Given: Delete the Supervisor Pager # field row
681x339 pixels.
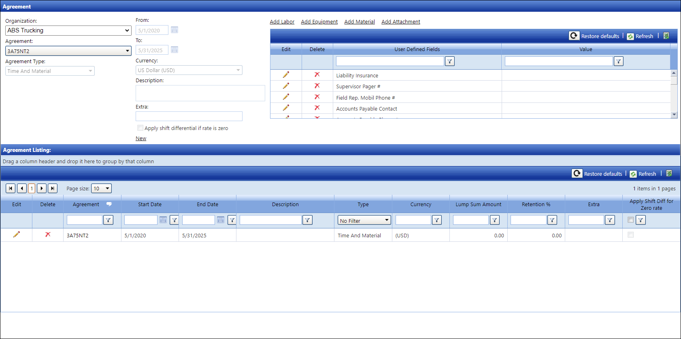Looking at the screenshot, I should pyautogui.click(x=317, y=86).
